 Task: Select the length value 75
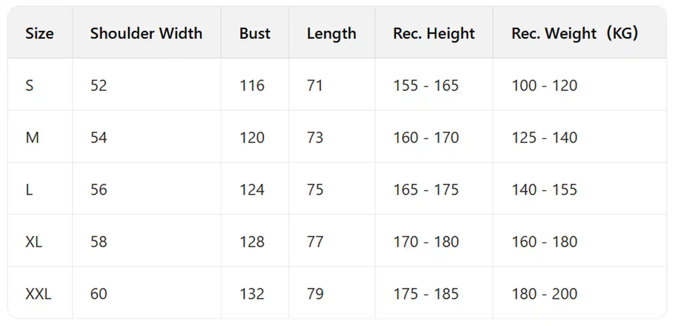coord(315,190)
